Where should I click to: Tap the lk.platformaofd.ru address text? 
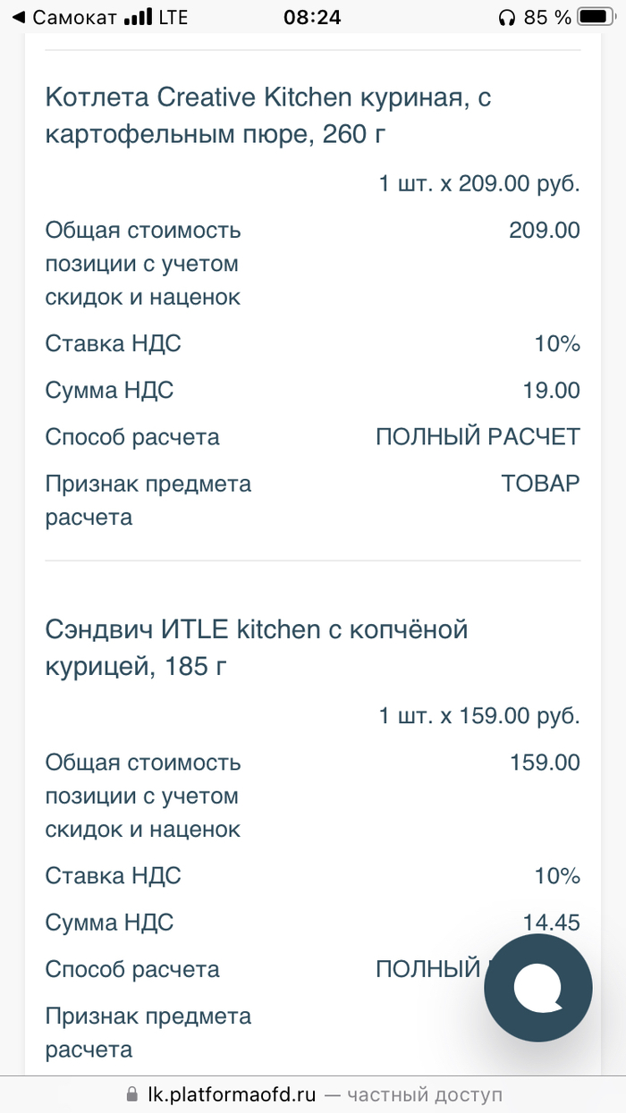pos(233,1094)
